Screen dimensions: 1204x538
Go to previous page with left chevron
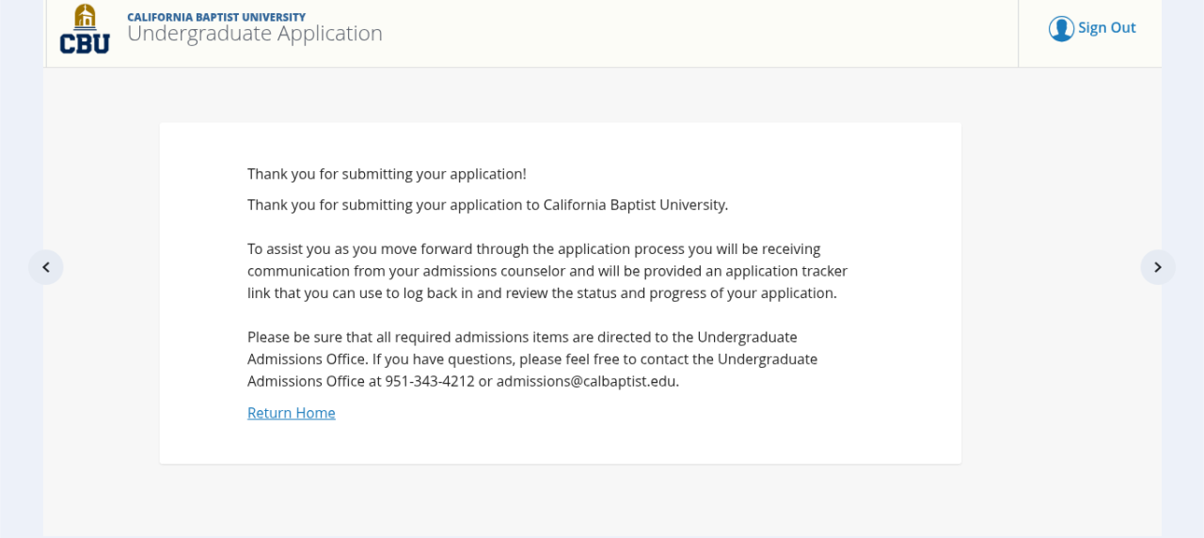pyautogui.click(x=46, y=267)
